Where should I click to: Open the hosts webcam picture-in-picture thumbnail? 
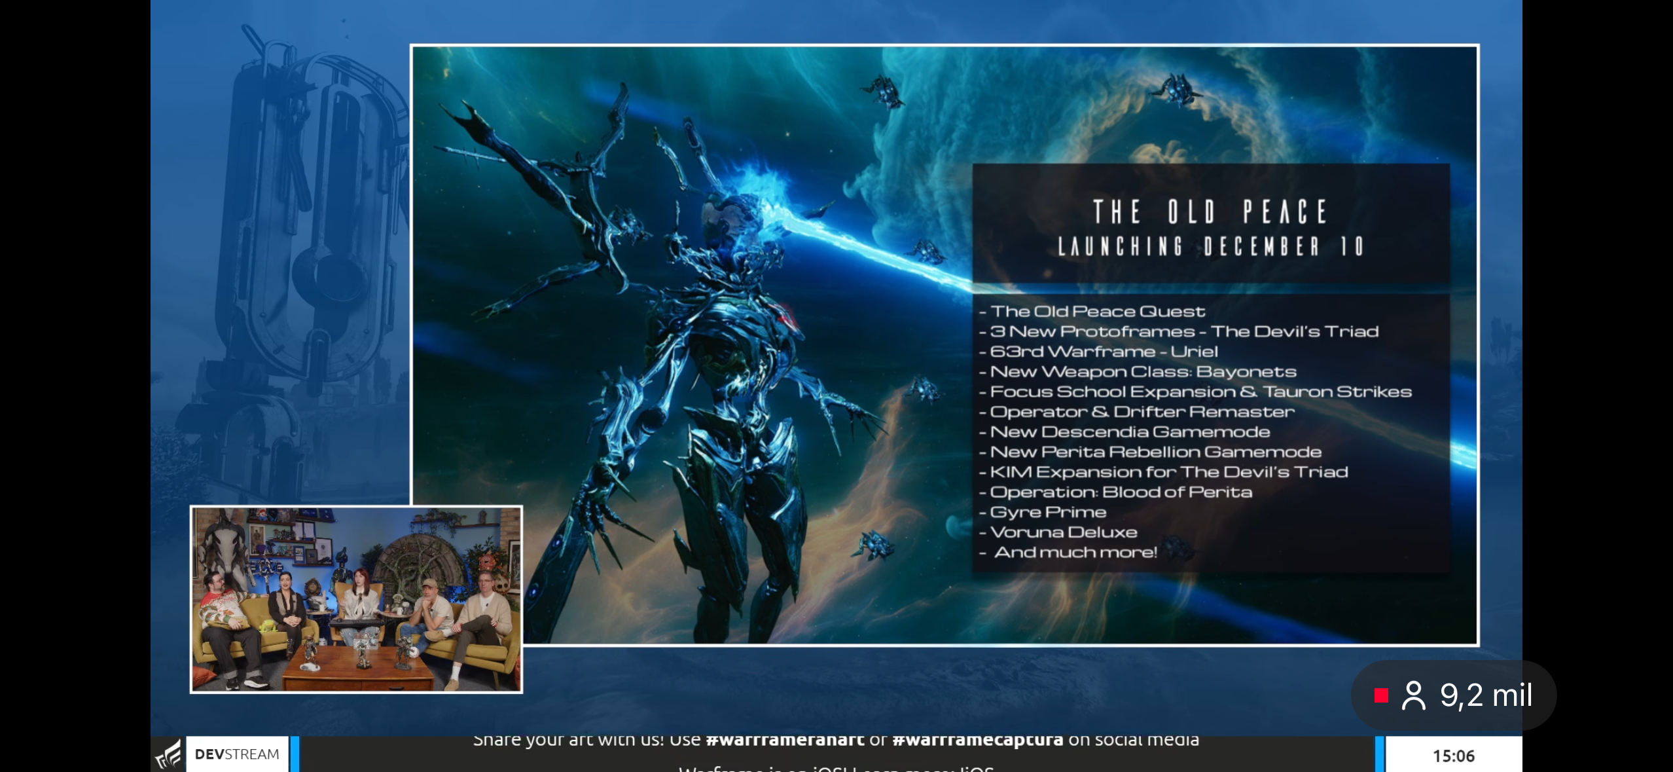(356, 599)
